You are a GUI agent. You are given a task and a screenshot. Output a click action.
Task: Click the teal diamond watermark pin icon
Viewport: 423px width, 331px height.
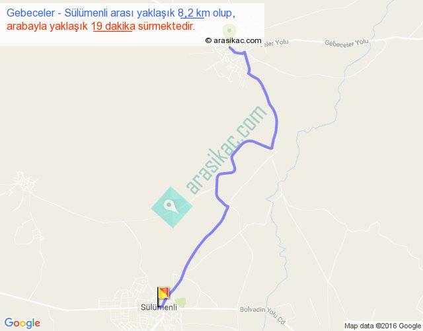tap(172, 207)
